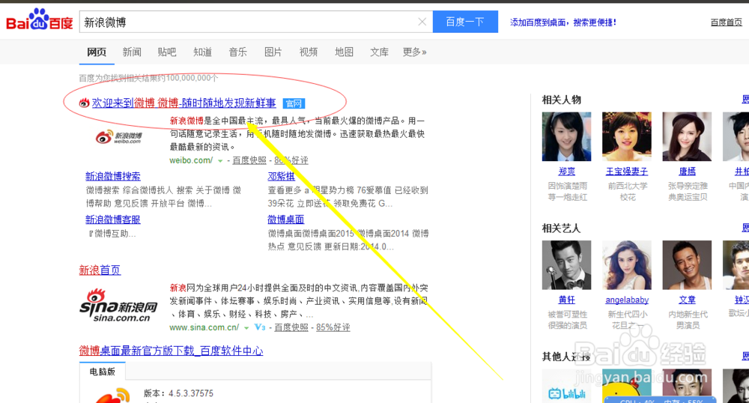The image size is (749, 403).
Task: Click the Weibo favicon beside first result
Action: point(84,103)
